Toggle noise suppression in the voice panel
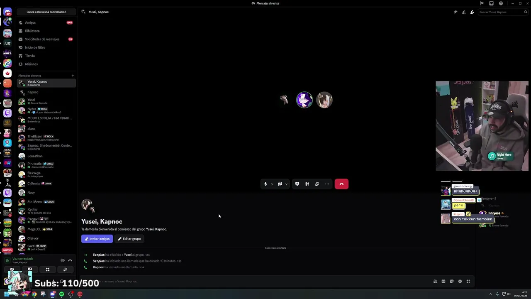Screen dimensions: 531x299 tap(63, 260)
